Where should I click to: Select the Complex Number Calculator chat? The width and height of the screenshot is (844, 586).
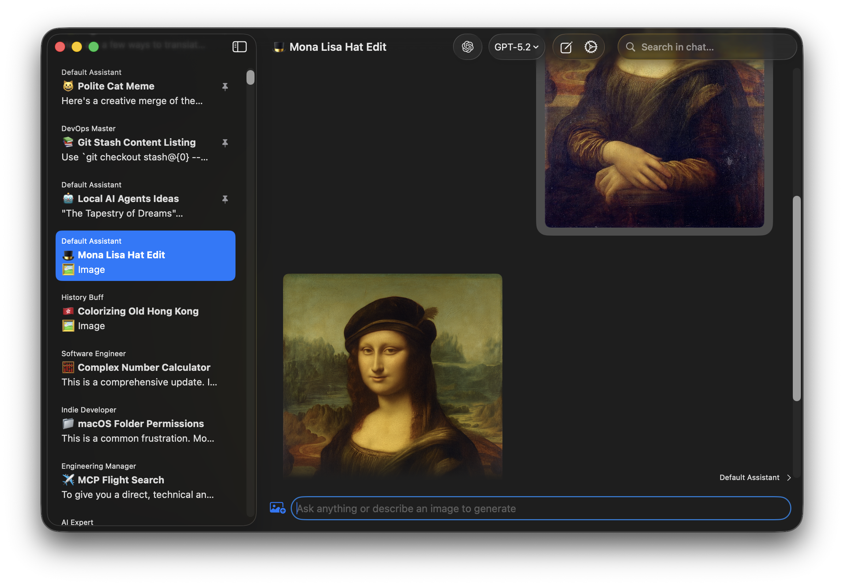145,368
